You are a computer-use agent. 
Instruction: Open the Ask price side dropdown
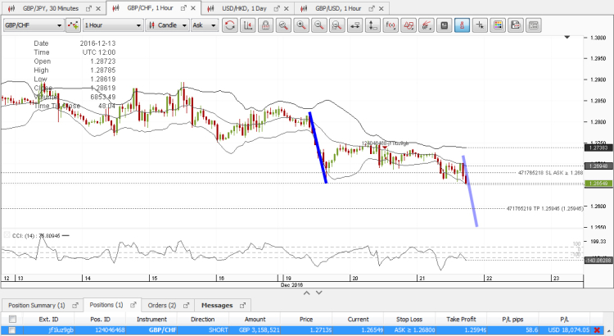pyautogui.click(x=205, y=25)
